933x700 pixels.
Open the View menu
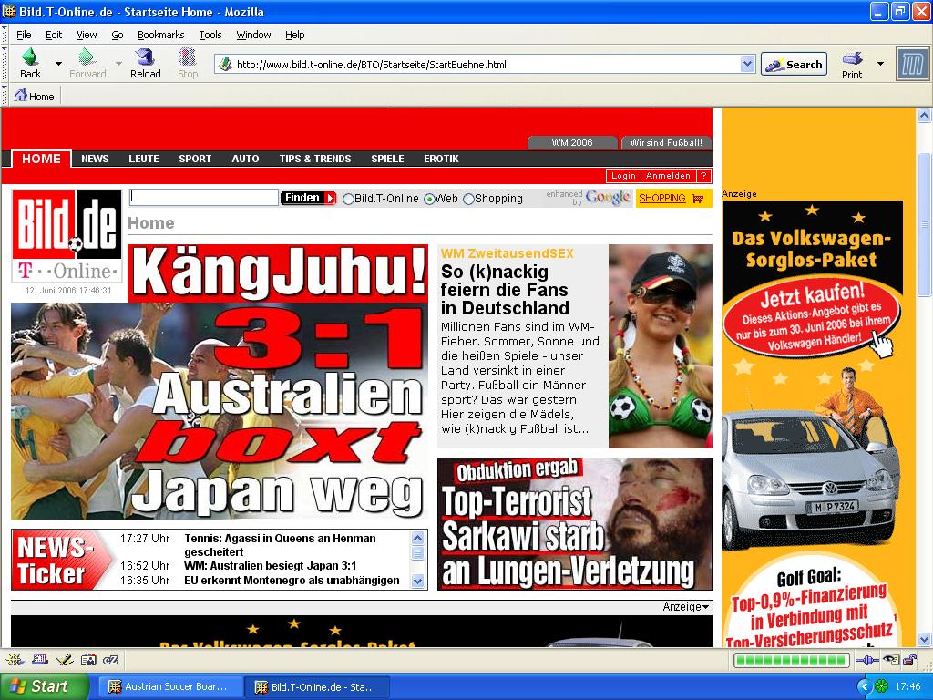(x=87, y=35)
